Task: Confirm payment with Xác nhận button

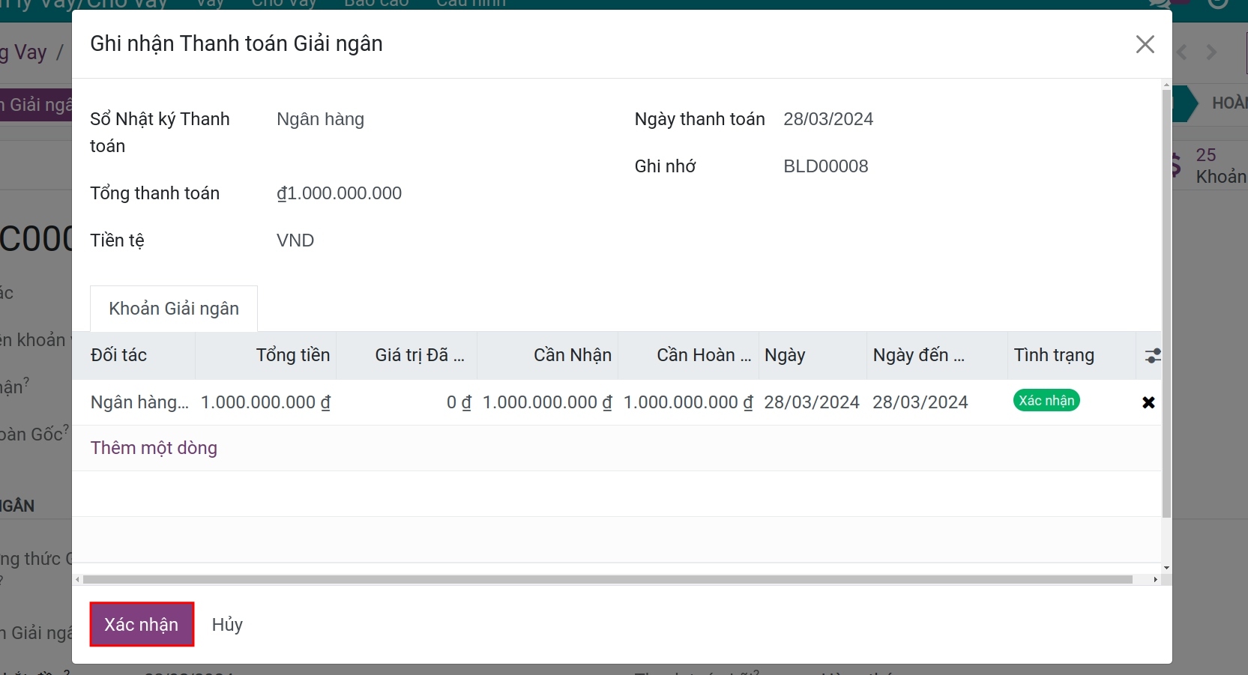Action: [142, 624]
